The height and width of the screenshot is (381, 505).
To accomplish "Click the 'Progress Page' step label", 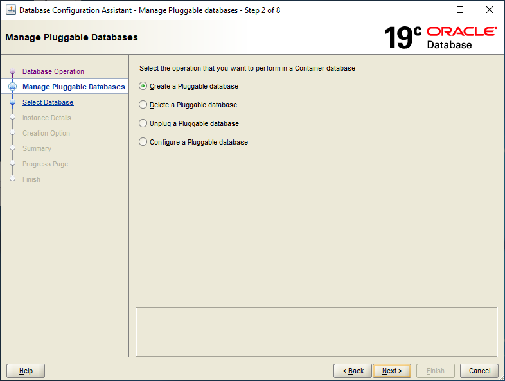I will (x=45, y=164).
